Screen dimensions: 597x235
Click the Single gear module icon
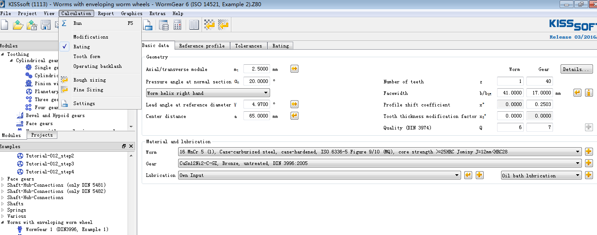(28, 67)
